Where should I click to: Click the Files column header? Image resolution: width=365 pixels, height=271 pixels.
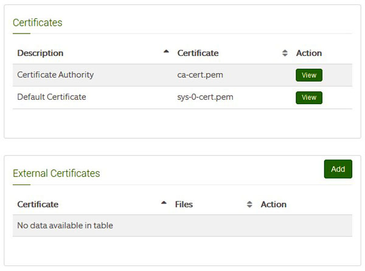[184, 205]
